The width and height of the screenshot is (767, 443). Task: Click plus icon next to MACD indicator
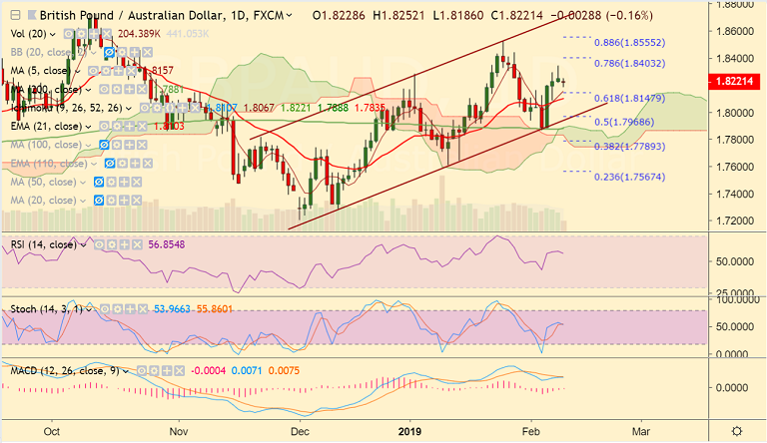[x=167, y=370]
